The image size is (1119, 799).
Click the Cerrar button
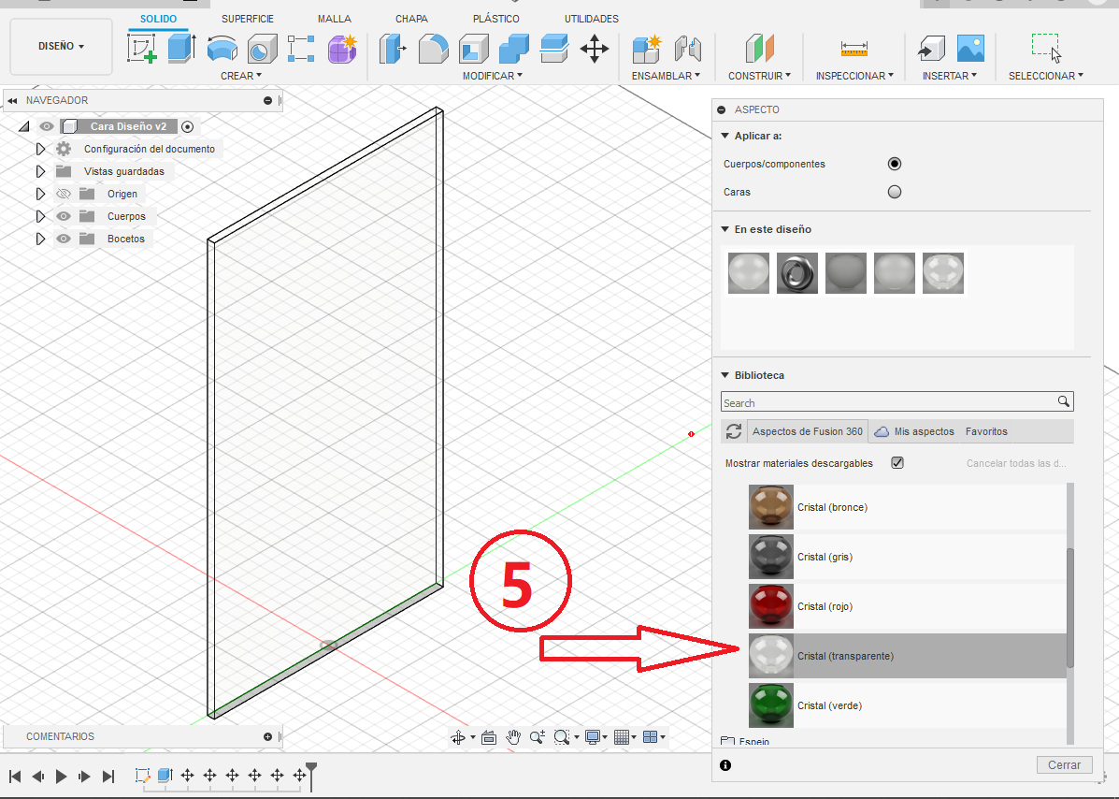(1064, 764)
